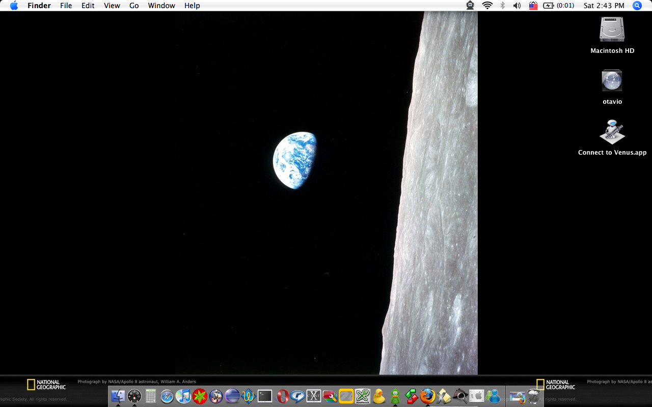Open the battery status (0:01) menu

point(559,6)
